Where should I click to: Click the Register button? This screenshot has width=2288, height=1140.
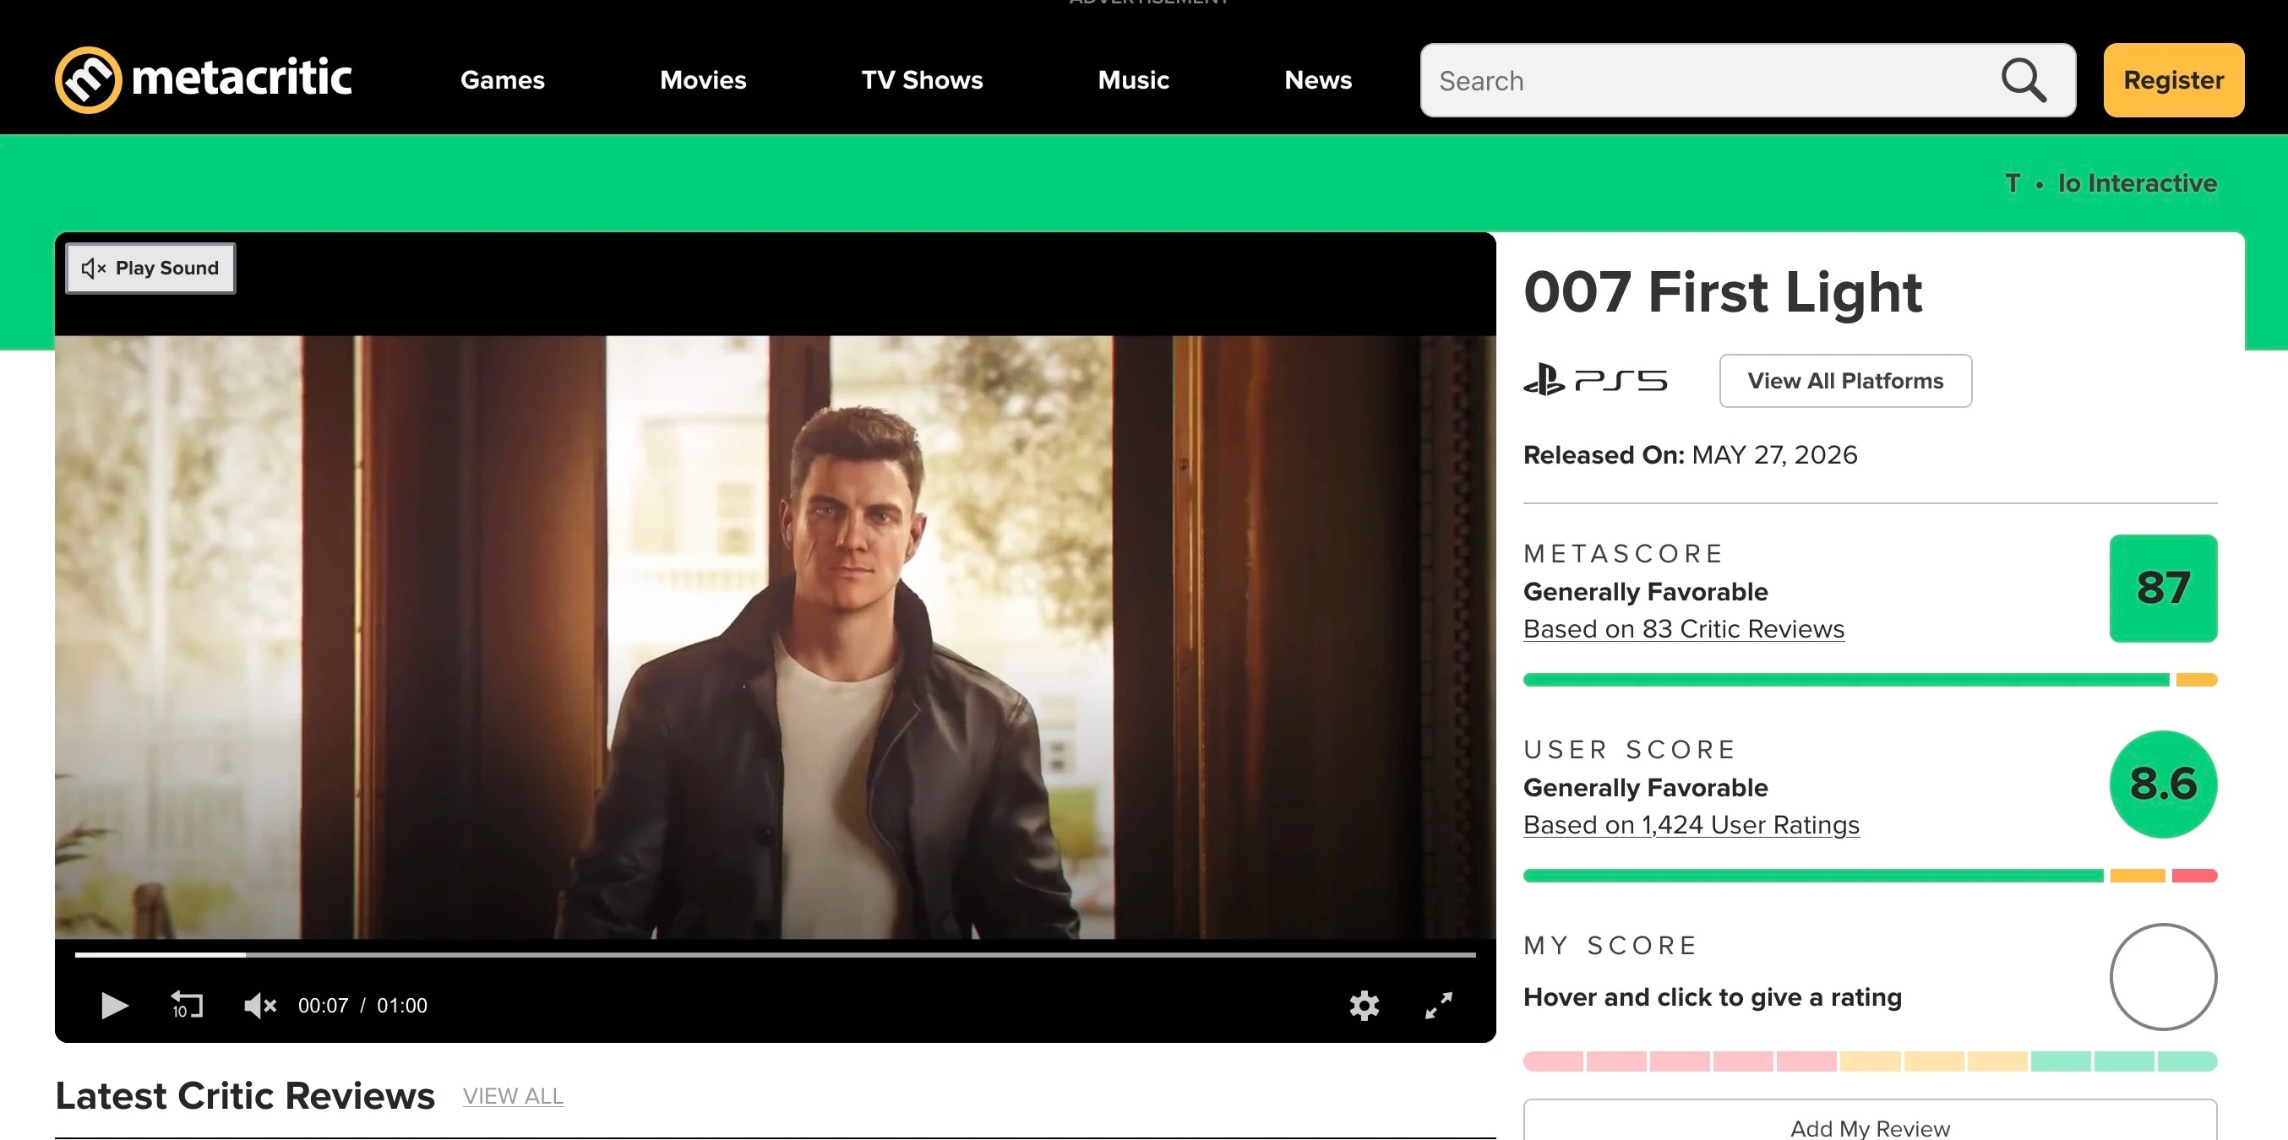[2173, 80]
